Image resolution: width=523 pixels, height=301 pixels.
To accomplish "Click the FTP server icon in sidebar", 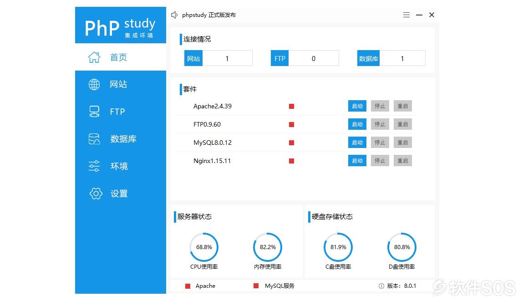I will coord(94,112).
